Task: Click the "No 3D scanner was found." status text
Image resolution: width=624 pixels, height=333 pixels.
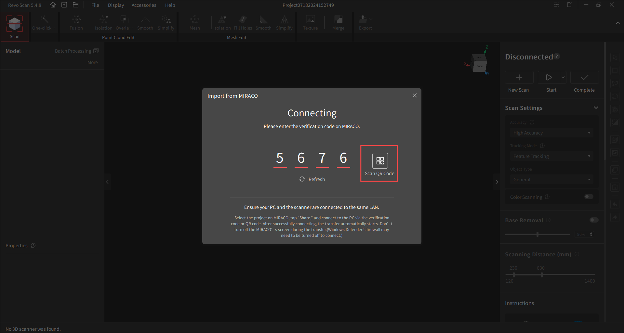Action: click(x=33, y=329)
